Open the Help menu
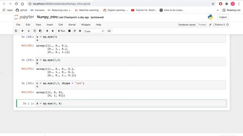 (x=98, y=25)
